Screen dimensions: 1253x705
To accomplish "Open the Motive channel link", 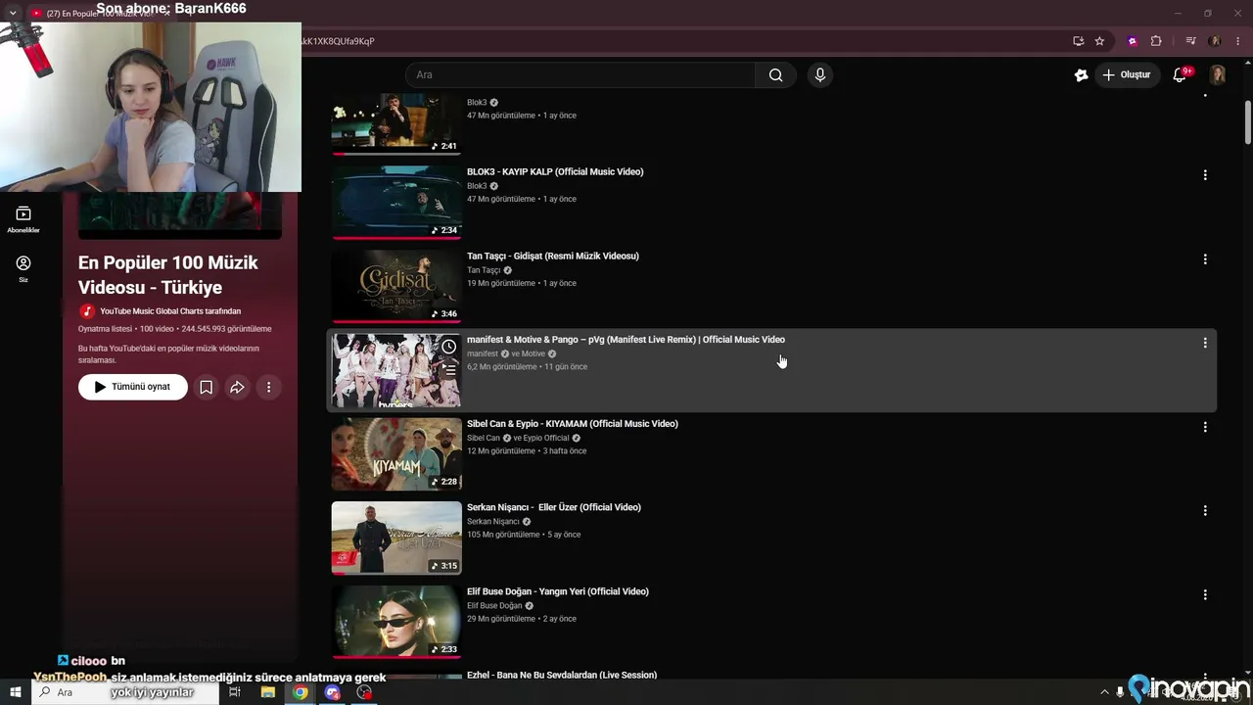I will (534, 353).
